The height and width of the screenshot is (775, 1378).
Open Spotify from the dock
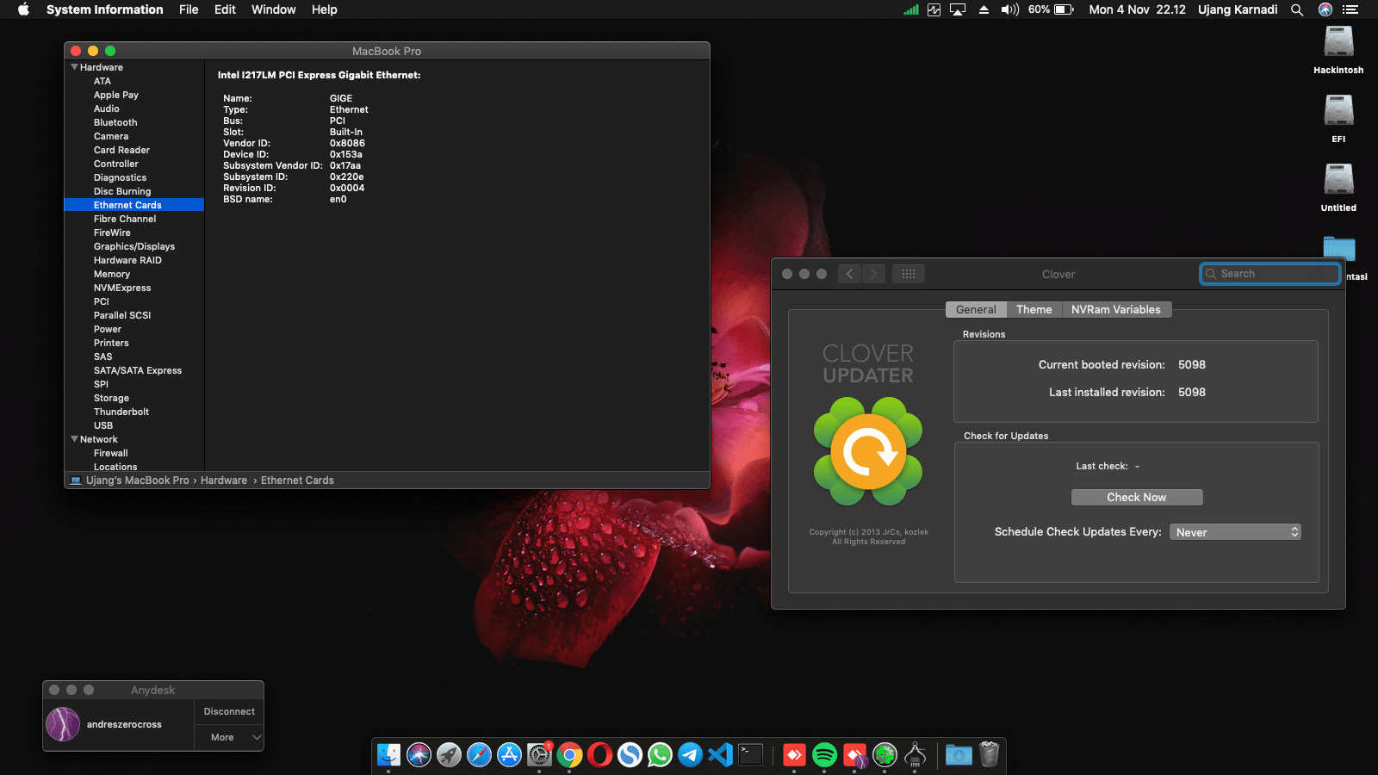tap(824, 755)
